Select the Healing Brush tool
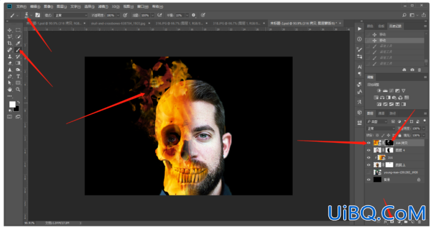The width and height of the screenshot is (432, 228). (x=10, y=50)
